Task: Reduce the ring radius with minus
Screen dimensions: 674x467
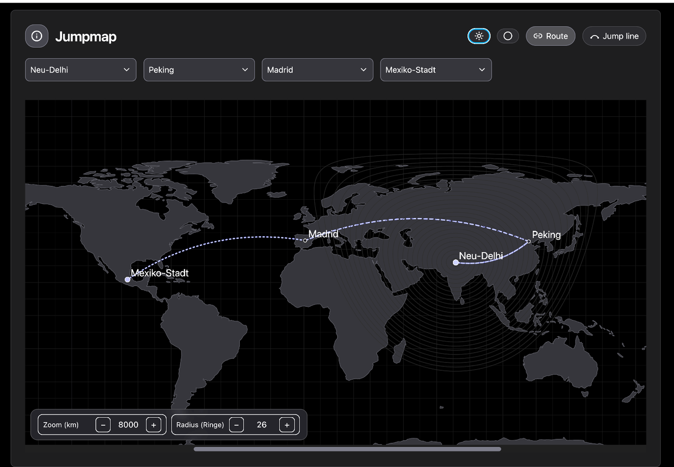Action: point(236,425)
